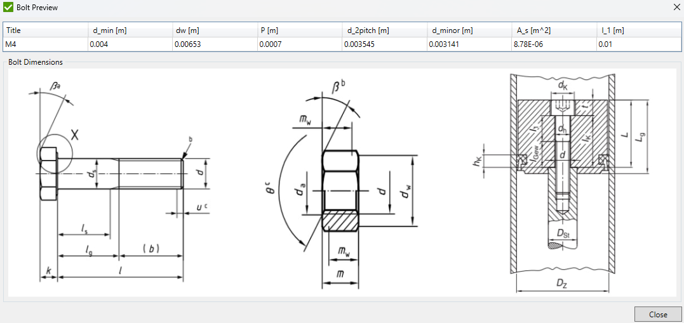
Task: Click the dw [m] column header
Action: (x=214, y=30)
